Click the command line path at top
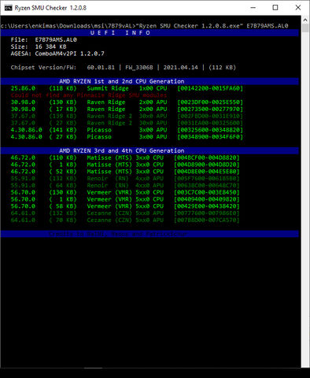This screenshot has height=378, width=310. click(x=144, y=26)
